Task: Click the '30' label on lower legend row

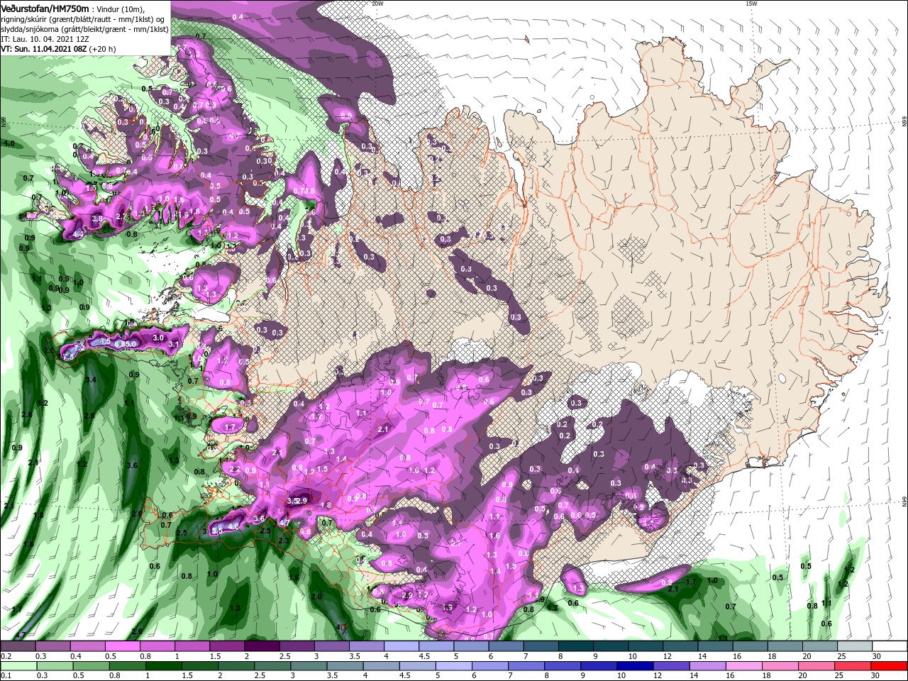Action: [x=877, y=676]
